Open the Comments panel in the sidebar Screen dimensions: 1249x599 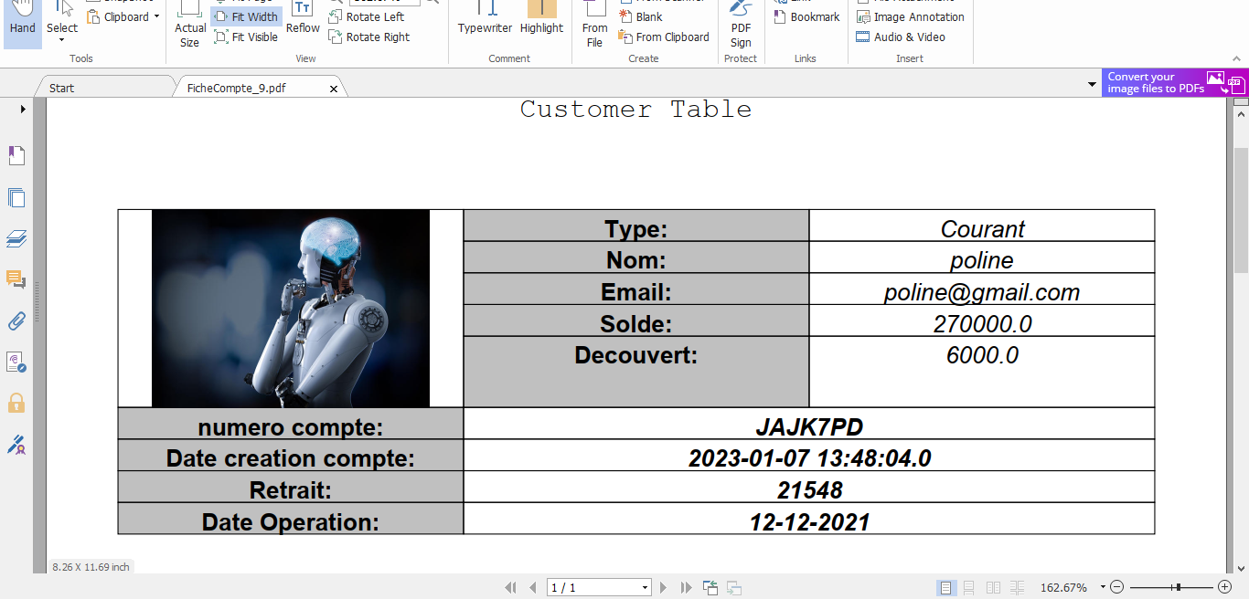pos(16,279)
